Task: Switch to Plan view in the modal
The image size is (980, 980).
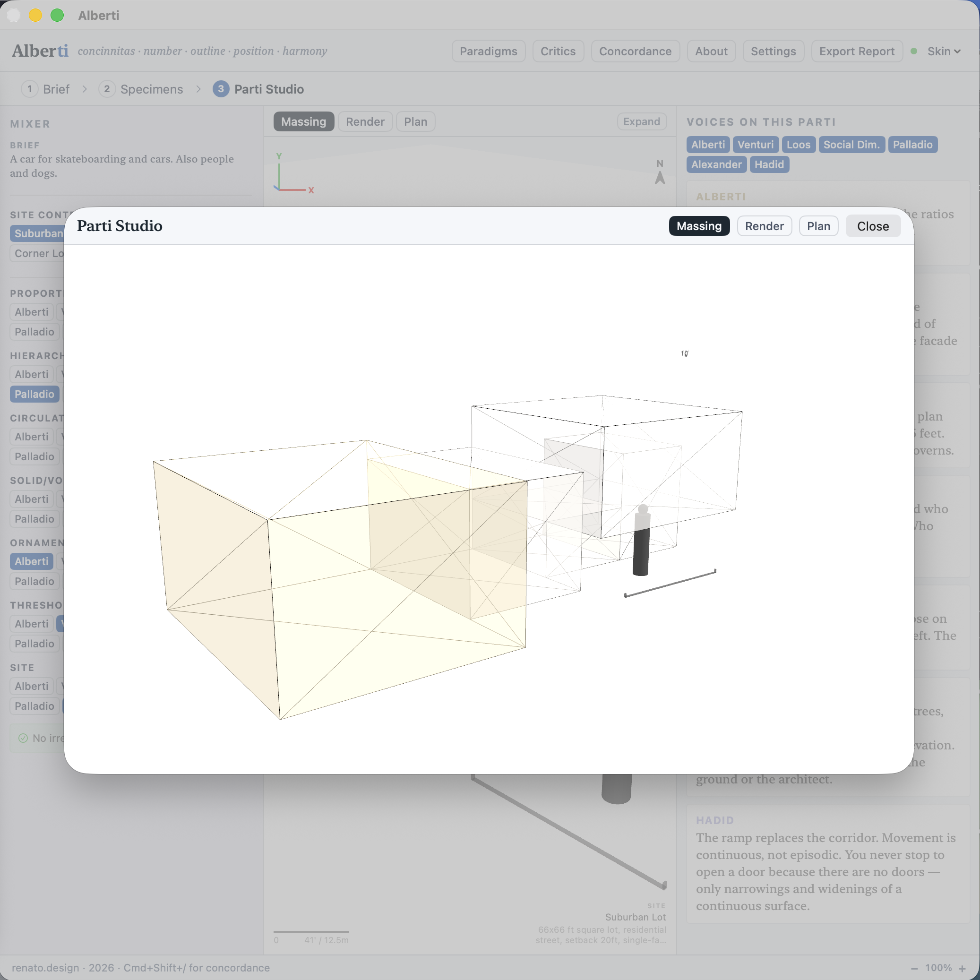Action: click(x=818, y=226)
